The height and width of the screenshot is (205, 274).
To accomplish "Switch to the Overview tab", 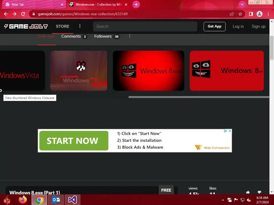I will 46,36.
